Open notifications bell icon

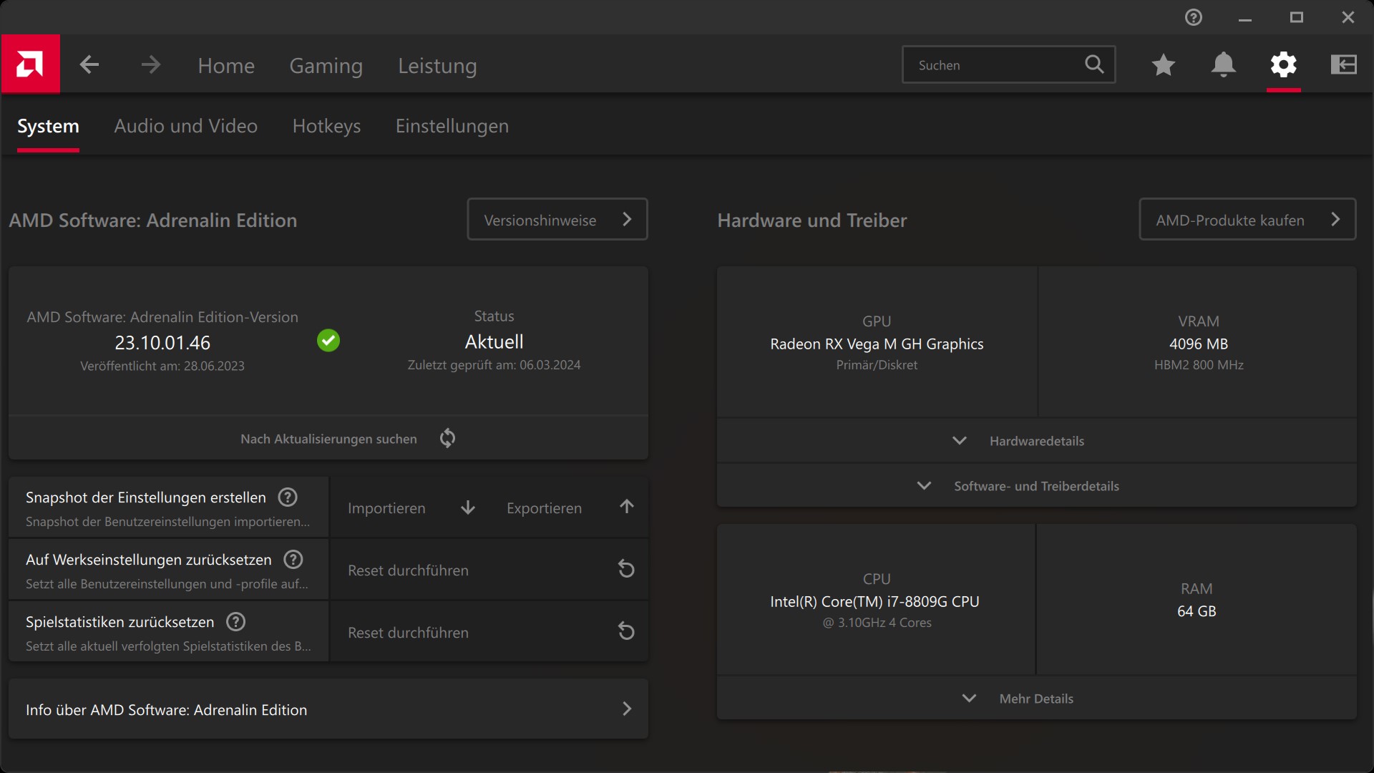click(1223, 65)
